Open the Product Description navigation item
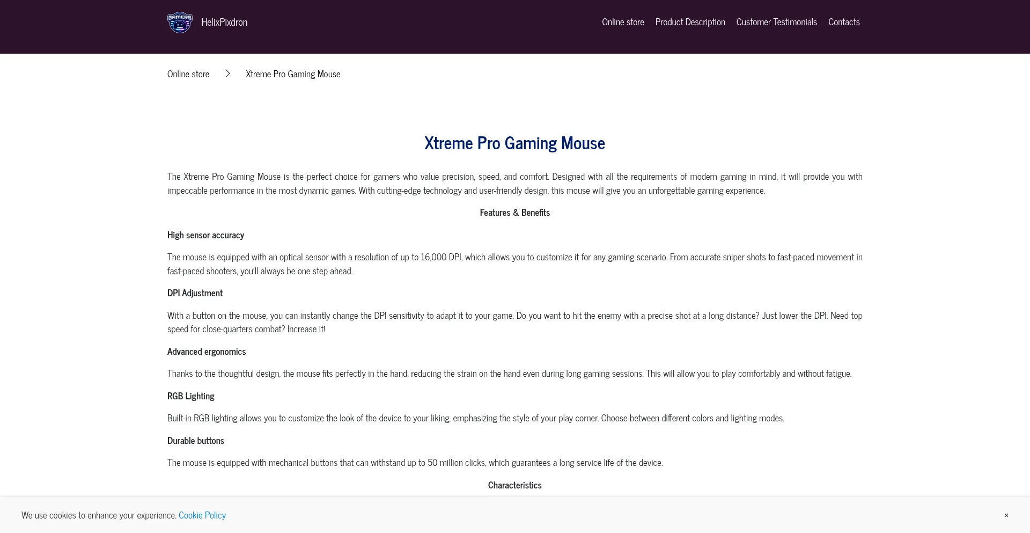Image resolution: width=1030 pixels, height=533 pixels. coord(690,21)
